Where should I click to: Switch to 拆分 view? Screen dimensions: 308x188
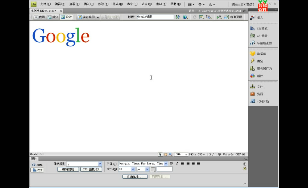(53, 17)
